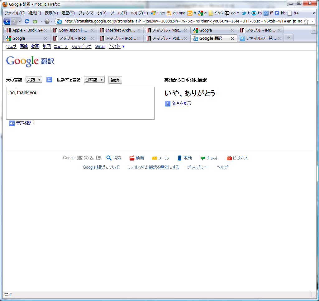Screen dimensions: 319x301
Task: Click the address bar URL field
Action: (183, 21)
